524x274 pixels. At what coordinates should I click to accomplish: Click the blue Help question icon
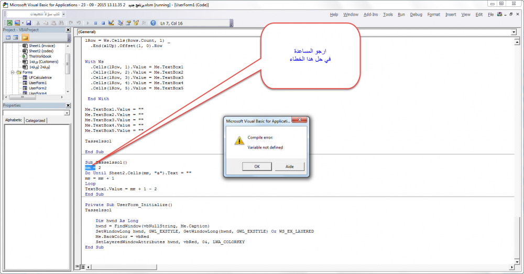pyautogui.click(x=153, y=23)
